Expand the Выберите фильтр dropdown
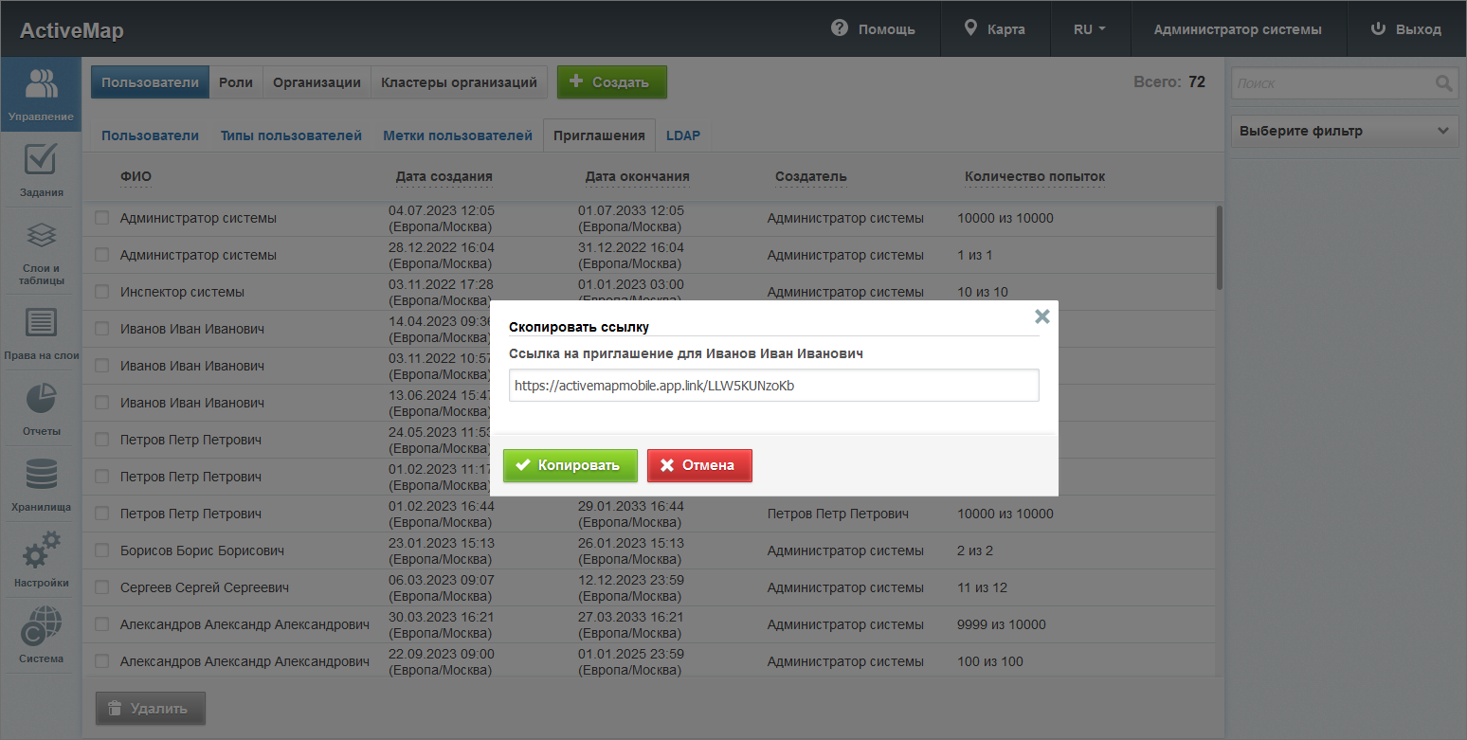This screenshot has width=1467, height=740. click(x=1343, y=131)
